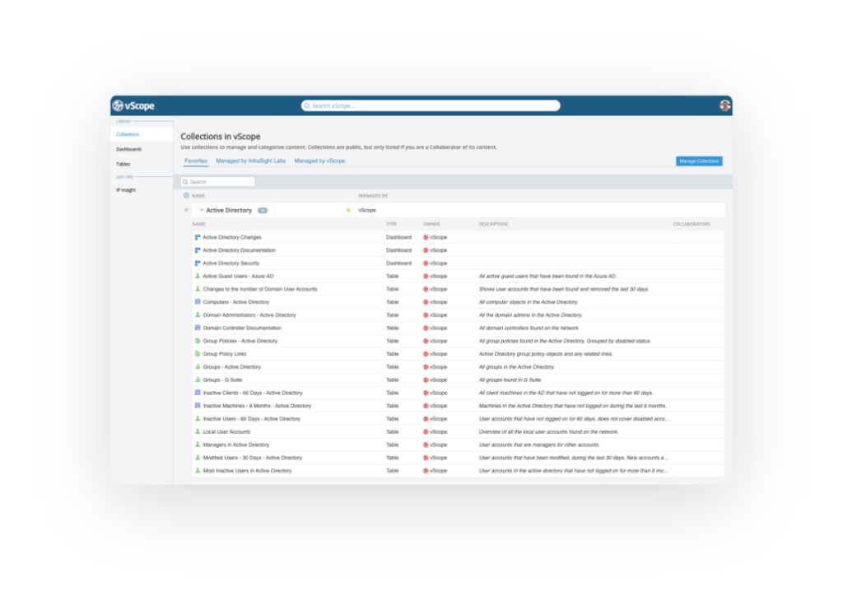Screen dimensions: 843x610
Task: Open Active Guest Users - Azure AD table
Action: (x=238, y=276)
